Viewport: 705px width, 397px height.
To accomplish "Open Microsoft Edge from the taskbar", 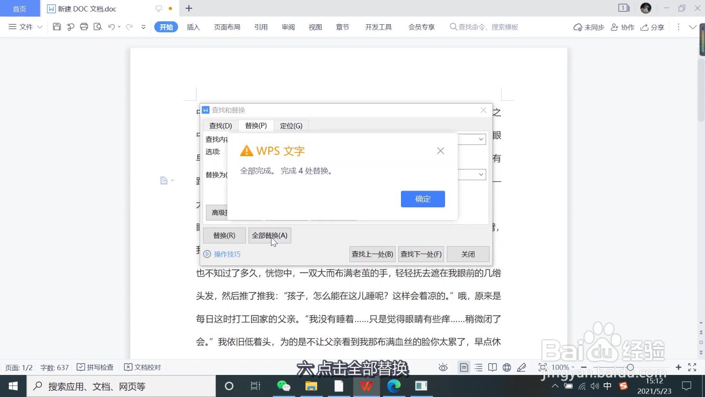I will (x=393, y=386).
